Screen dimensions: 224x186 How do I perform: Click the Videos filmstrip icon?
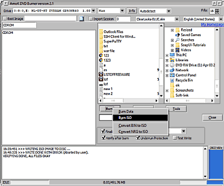[x=177, y=50]
